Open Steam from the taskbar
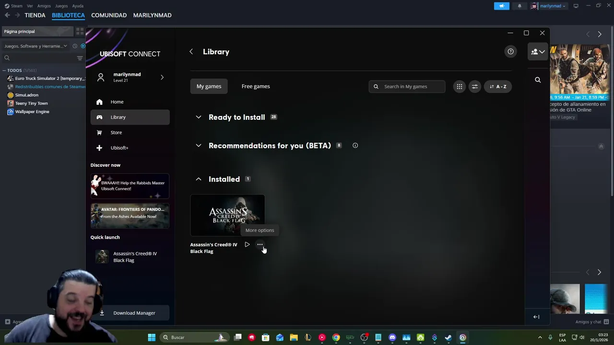Screen dimensions: 614x345 pos(449,337)
